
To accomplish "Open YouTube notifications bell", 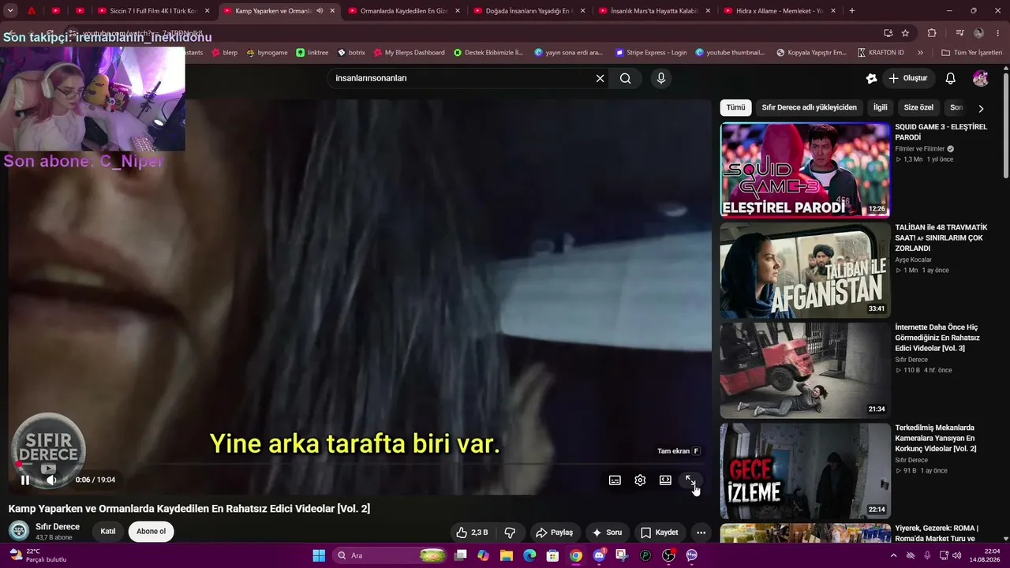I will [x=951, y=78].
